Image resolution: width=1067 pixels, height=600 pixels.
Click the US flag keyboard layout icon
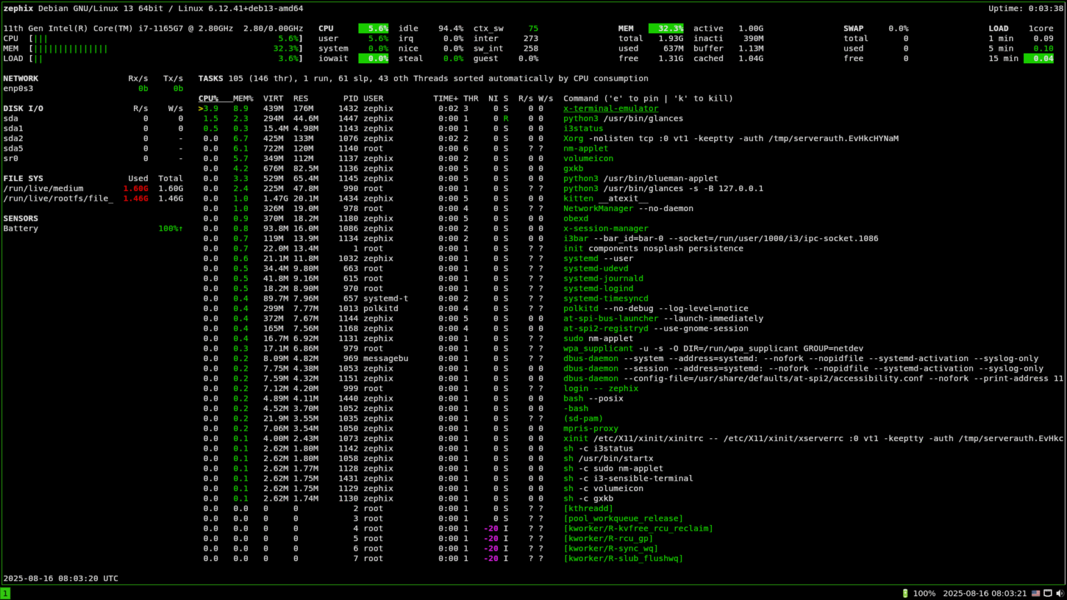[1035, 593]
